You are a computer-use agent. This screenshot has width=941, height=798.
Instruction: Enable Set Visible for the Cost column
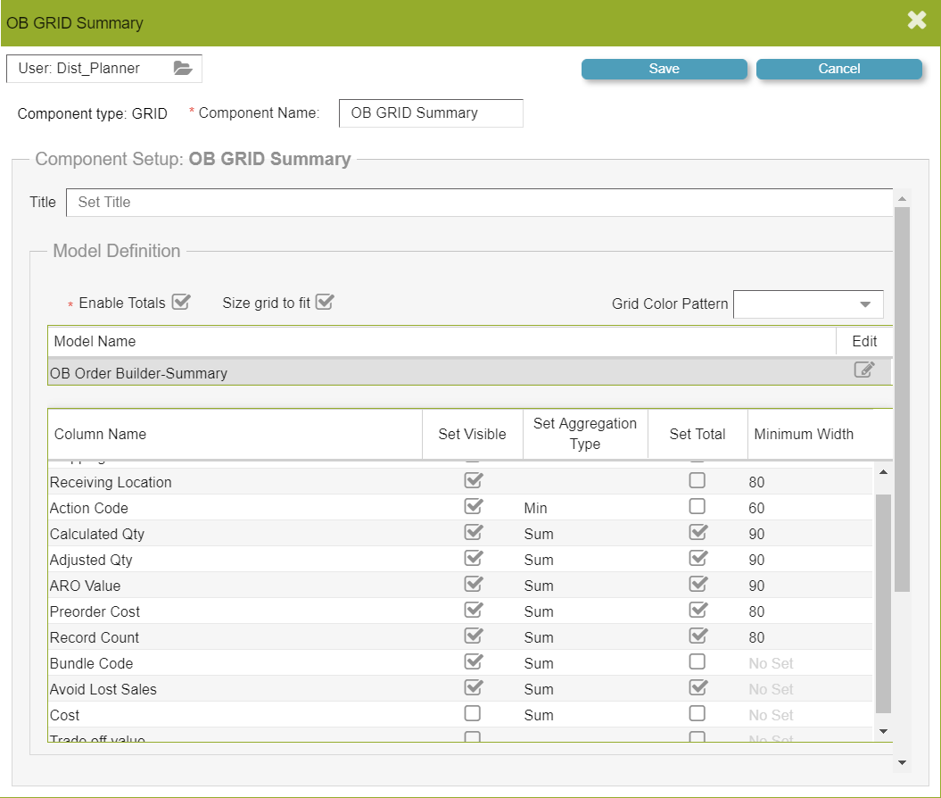pyautogui.click(x=473, y=714)
